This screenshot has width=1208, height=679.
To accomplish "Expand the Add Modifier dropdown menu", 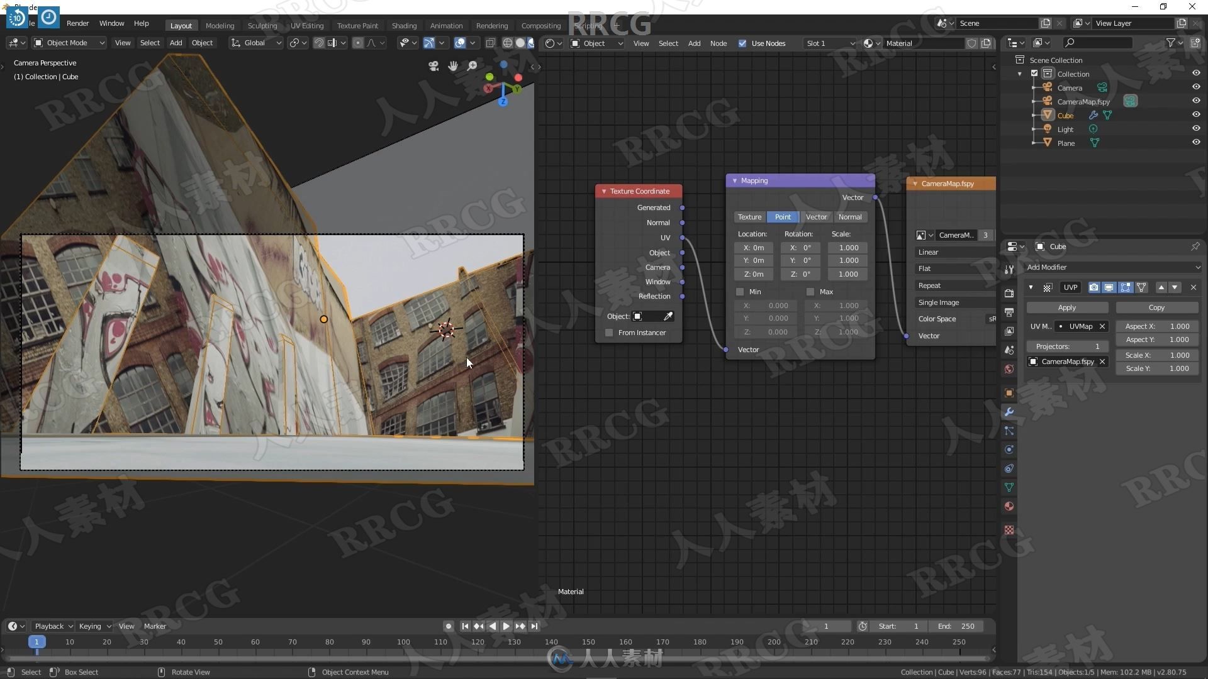I will coord(1112,267).
